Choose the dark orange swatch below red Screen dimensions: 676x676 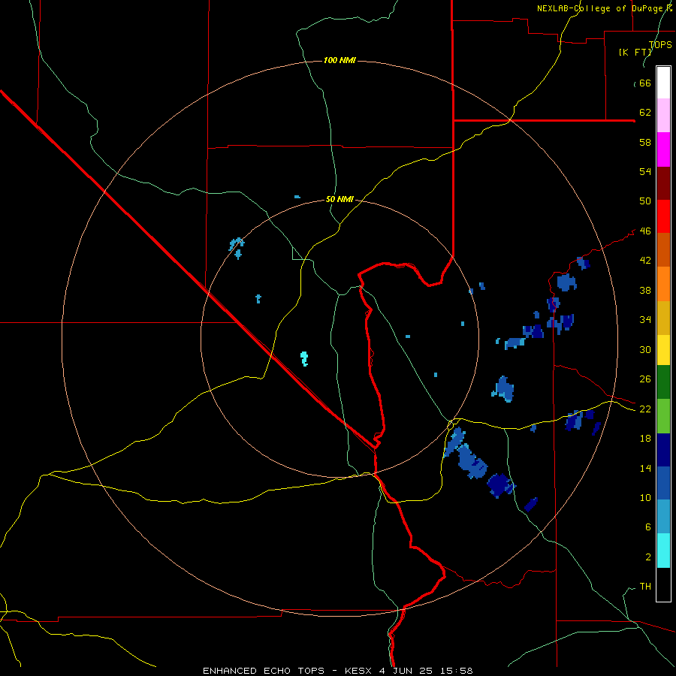[663, 250]
